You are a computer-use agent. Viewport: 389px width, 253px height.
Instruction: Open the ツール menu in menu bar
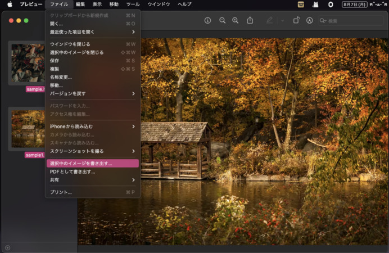pyautogui.click(x=133, y=4)
